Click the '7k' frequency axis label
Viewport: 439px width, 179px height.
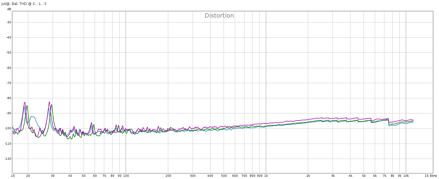coord(385,176)
